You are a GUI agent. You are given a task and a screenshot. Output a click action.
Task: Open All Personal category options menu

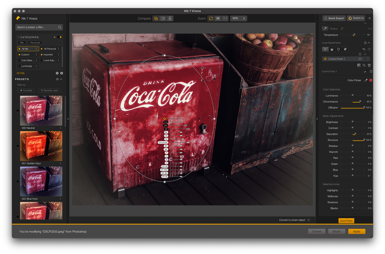[59, 49]
